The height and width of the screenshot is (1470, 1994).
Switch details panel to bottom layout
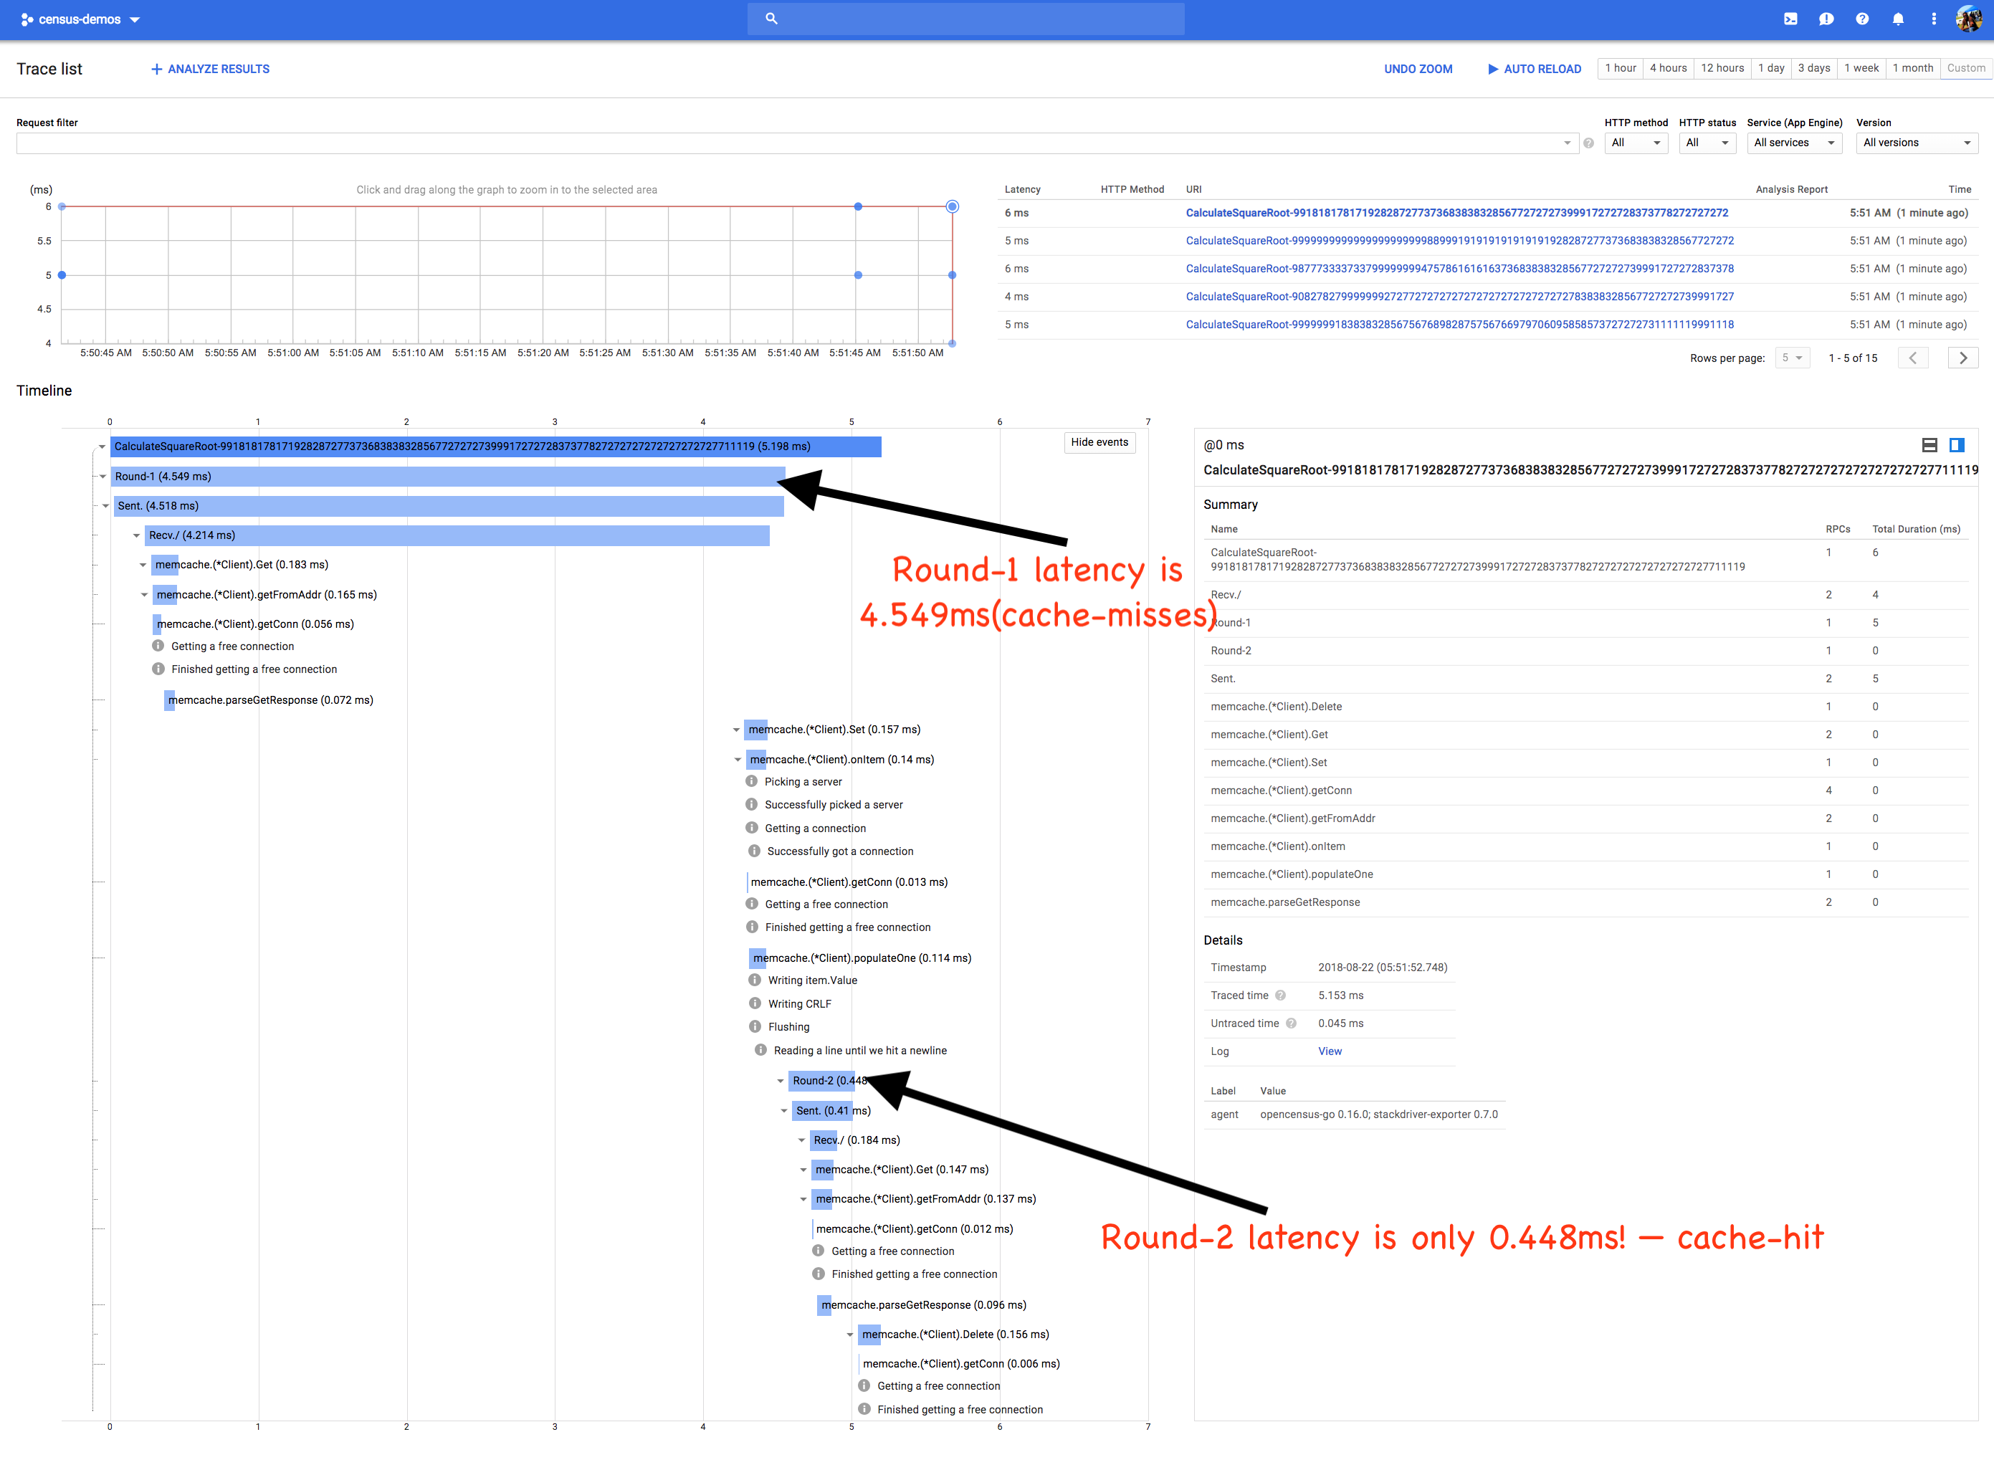point(1929,445)
